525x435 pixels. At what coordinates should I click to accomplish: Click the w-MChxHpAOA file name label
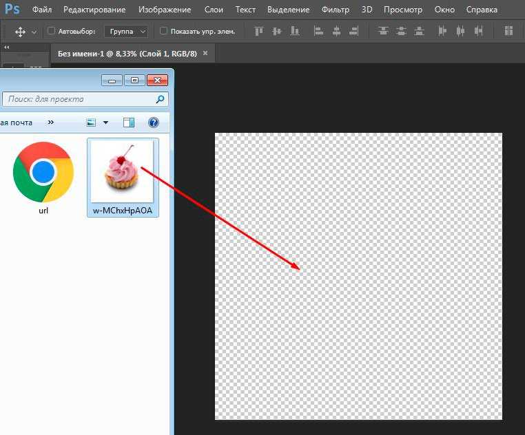click(123, 211)
